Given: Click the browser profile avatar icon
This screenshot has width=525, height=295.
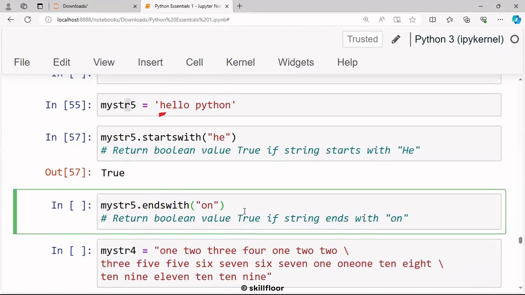Looking at the screenshot, I should (x=8, y=6).
